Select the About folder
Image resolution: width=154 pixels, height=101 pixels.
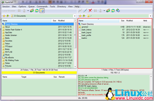pos(7,27)
